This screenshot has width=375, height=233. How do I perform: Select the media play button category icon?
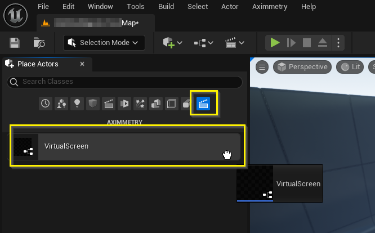pos(124,104)
